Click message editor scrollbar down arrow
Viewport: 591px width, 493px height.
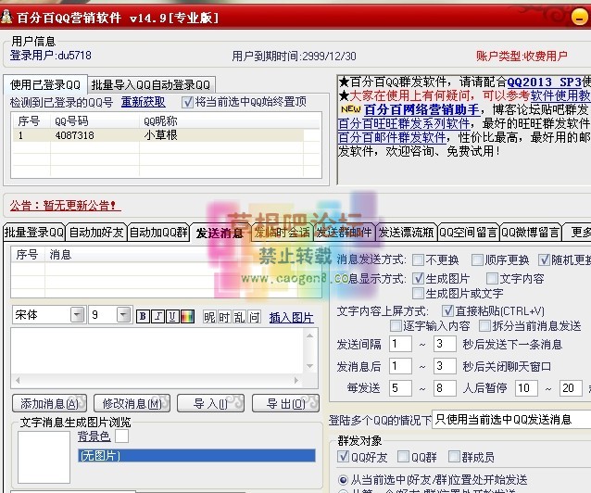310,366
